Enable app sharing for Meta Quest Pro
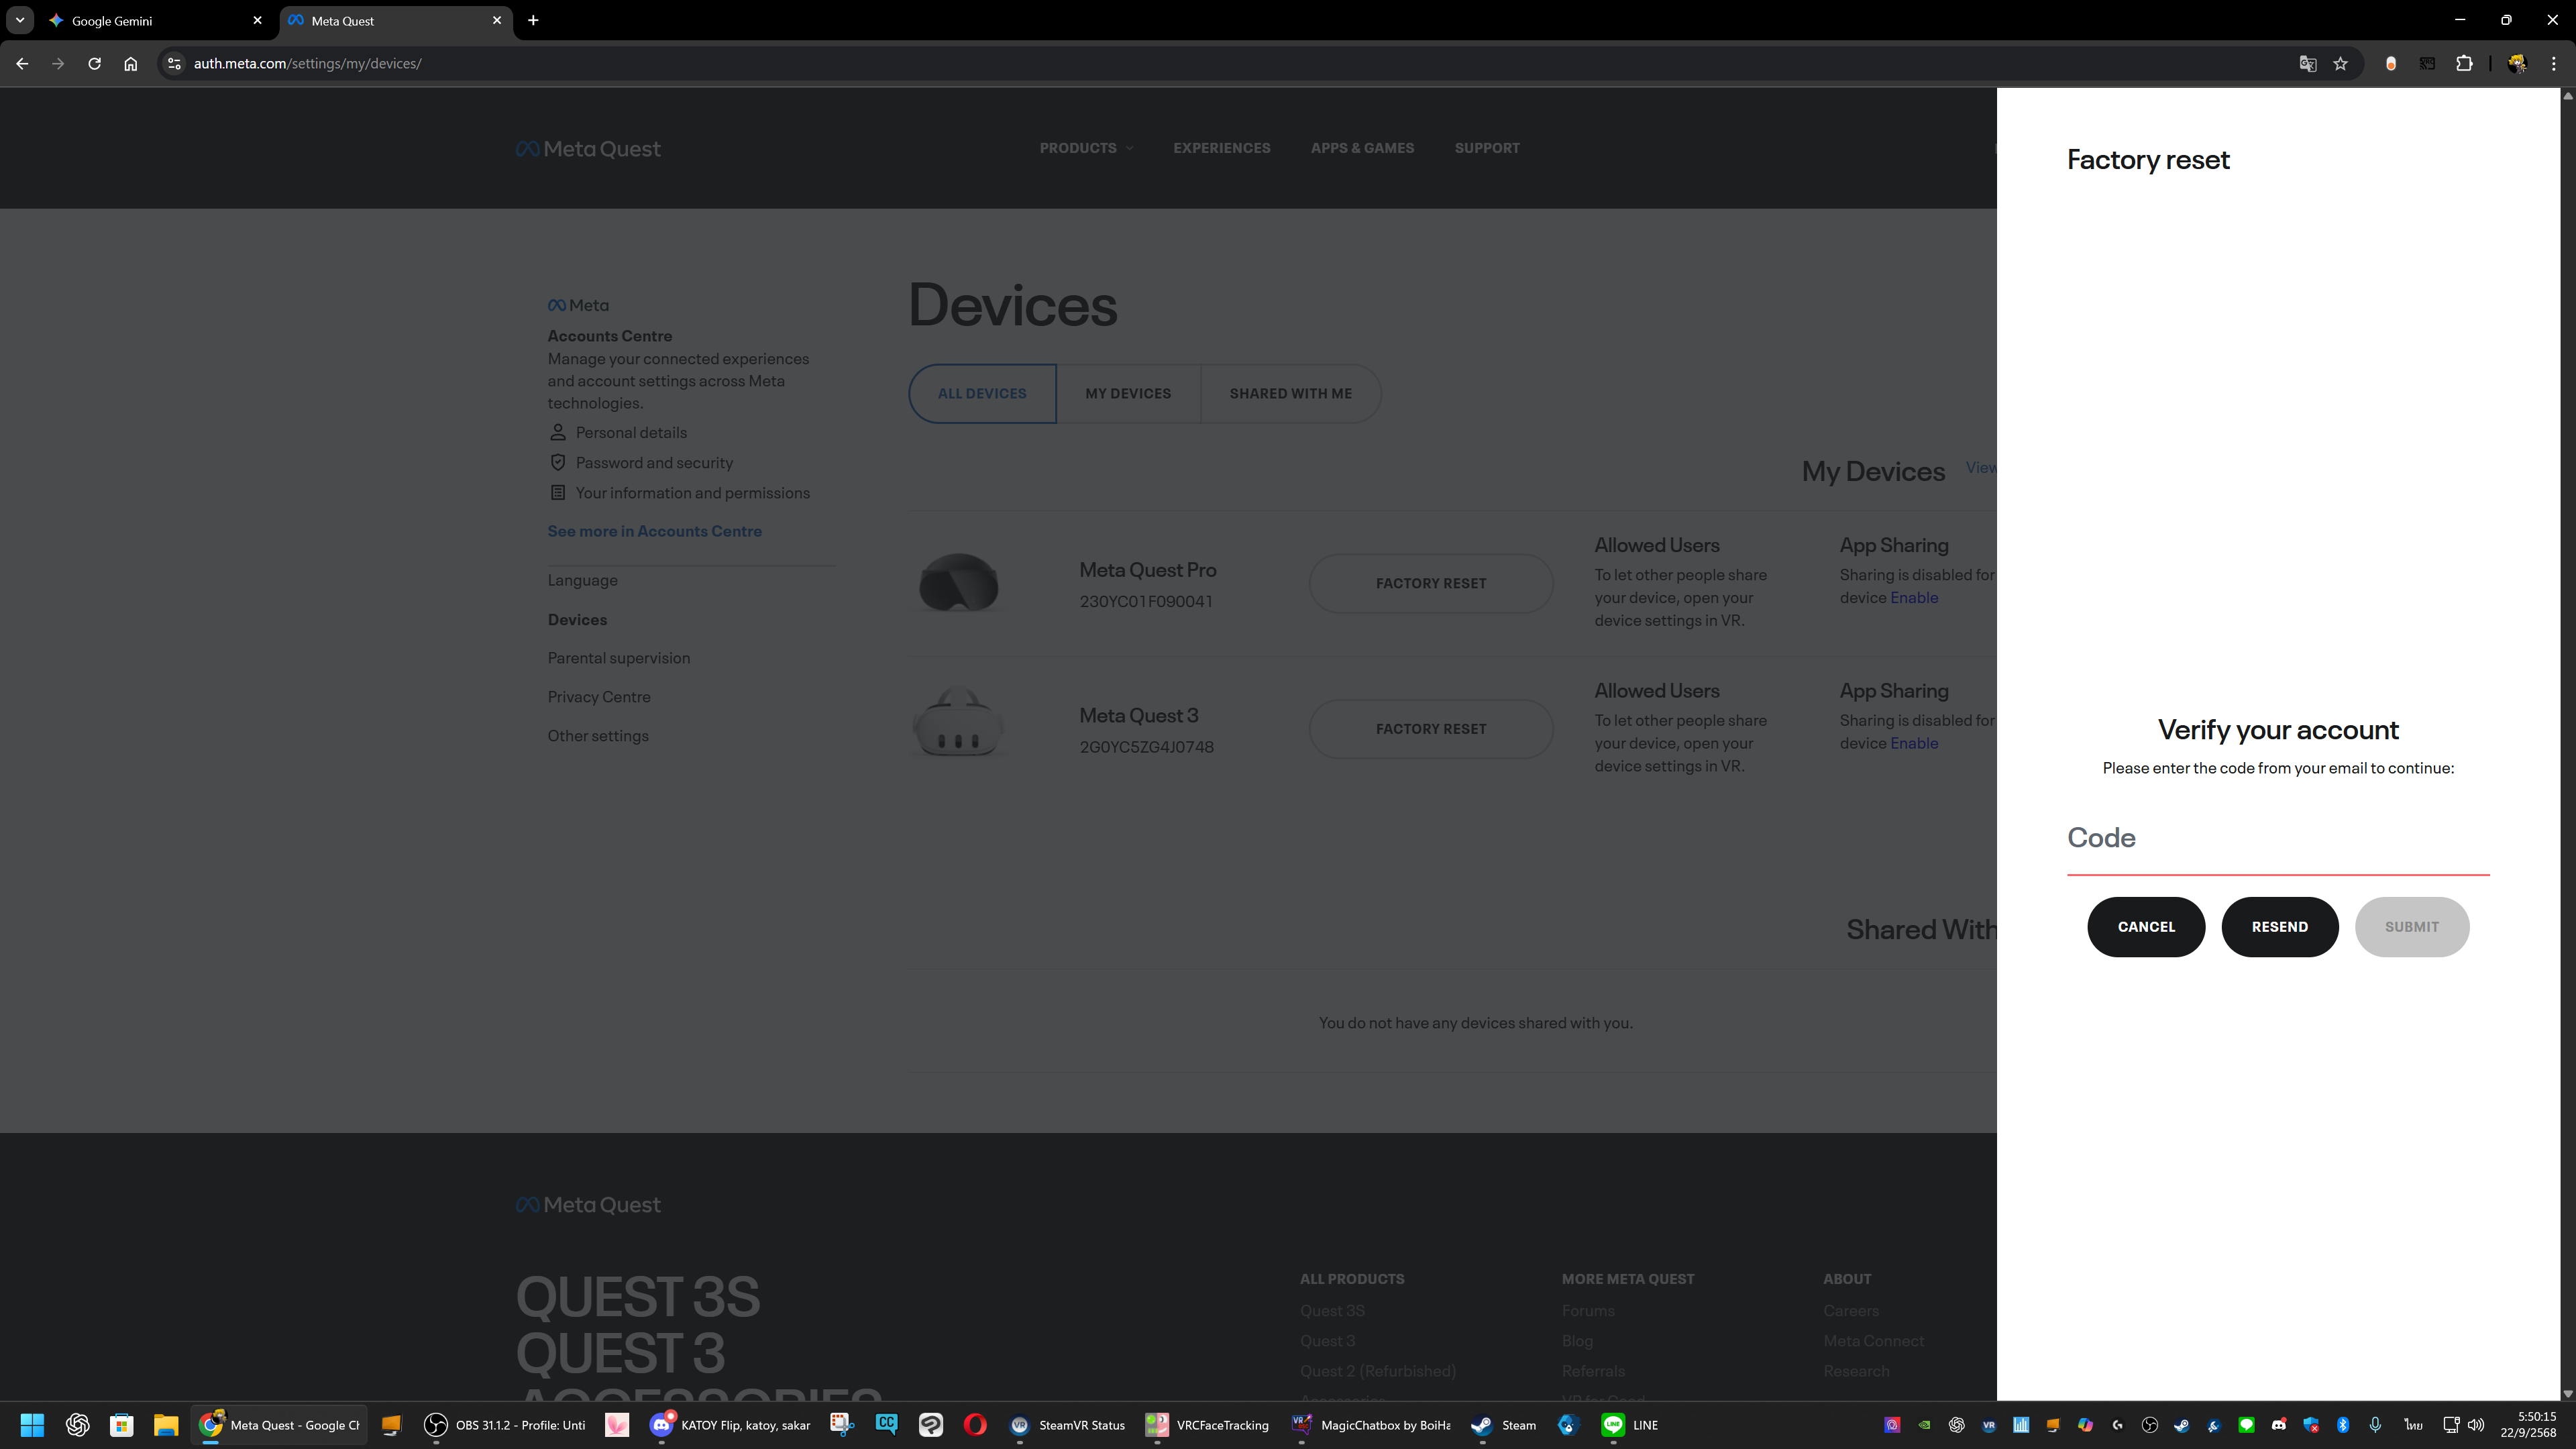Viewport: 2576px width, 1449px height. click(x=1913, y=598)
